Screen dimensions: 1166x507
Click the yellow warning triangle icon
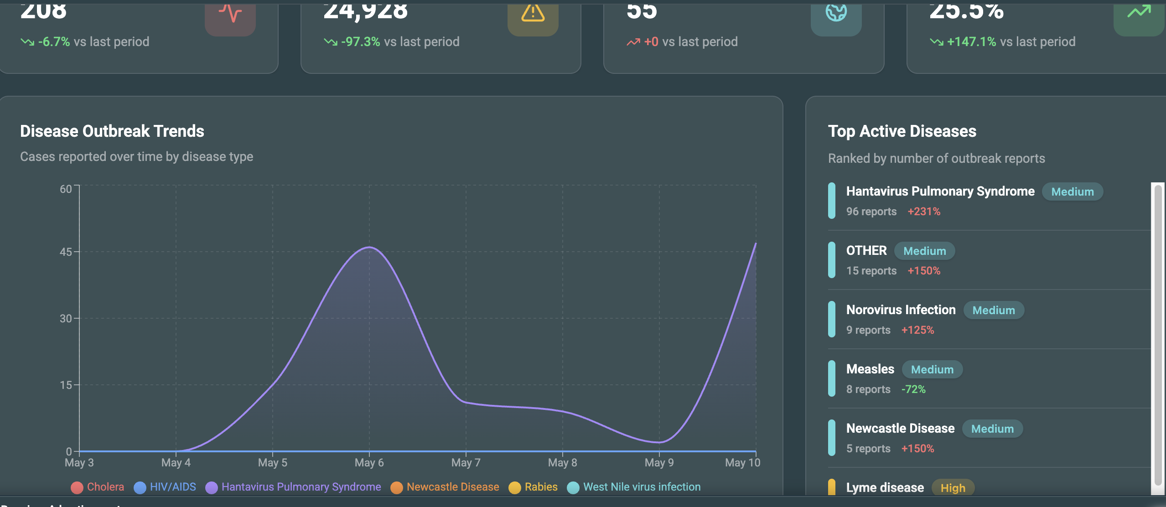pyautogui.click(x=533, y=13)
